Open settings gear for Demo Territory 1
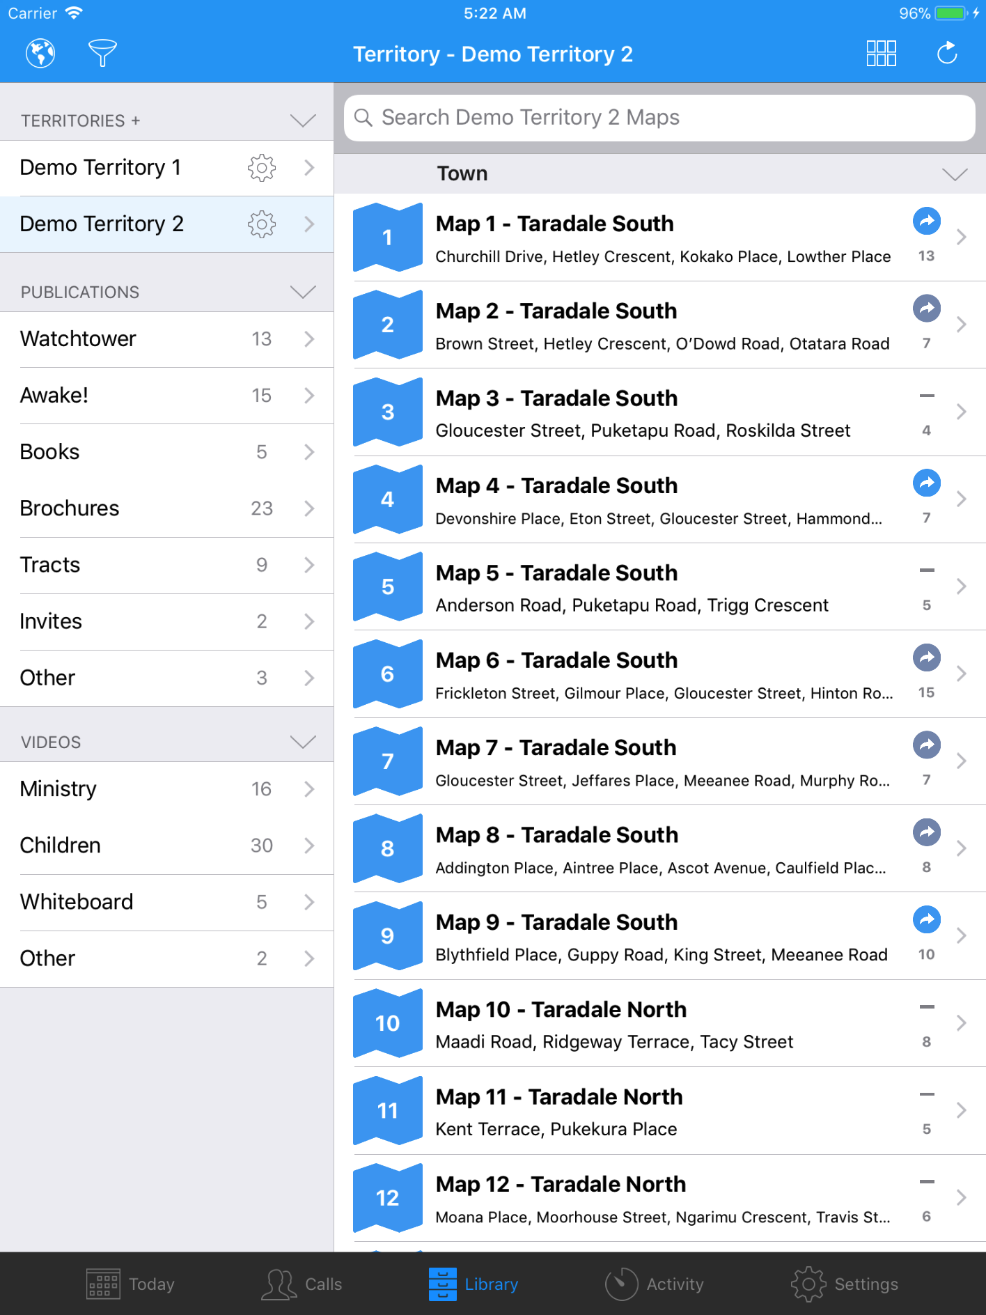This screenshot has height=1315, width=986. point(262,168)
